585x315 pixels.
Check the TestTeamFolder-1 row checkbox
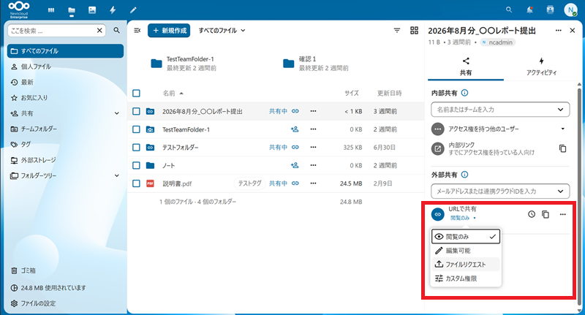[136, 129]
